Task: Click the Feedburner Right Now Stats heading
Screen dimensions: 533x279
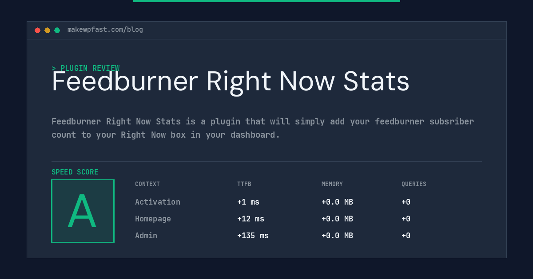Action: tap(231, 81)
